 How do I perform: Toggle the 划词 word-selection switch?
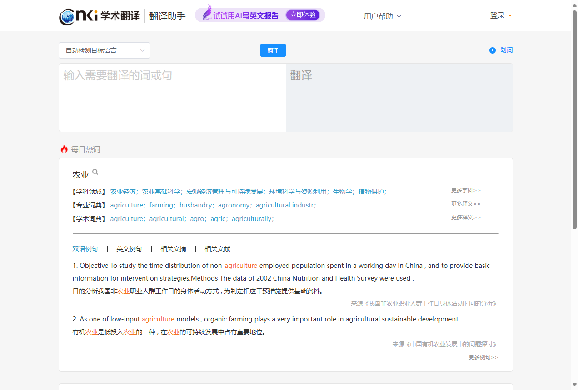pyautogui.click(x=493, y=50)
